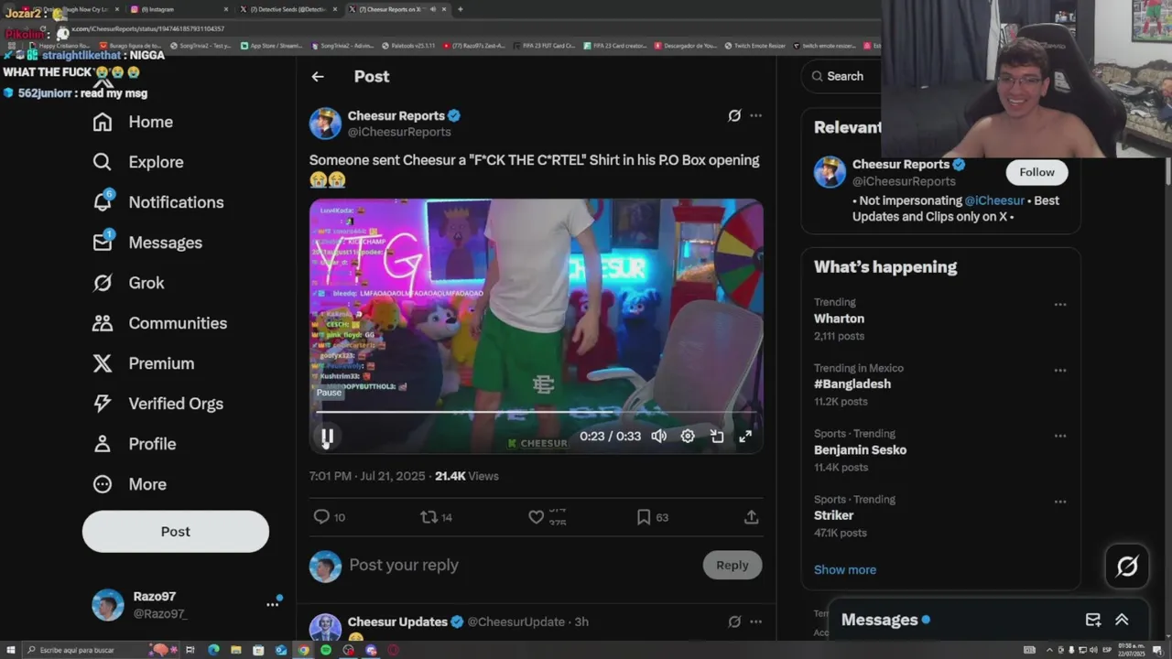Image resolution: width=1172 pixels, height=659 pixels.
Task: Open Microsoft Edge from the taskbar
Action: click(x=213, y=650)
